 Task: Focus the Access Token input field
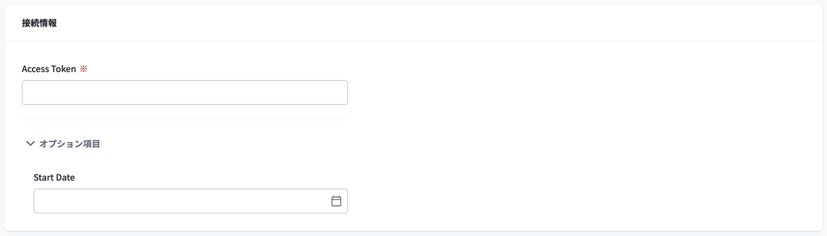(x=185, y=93)
